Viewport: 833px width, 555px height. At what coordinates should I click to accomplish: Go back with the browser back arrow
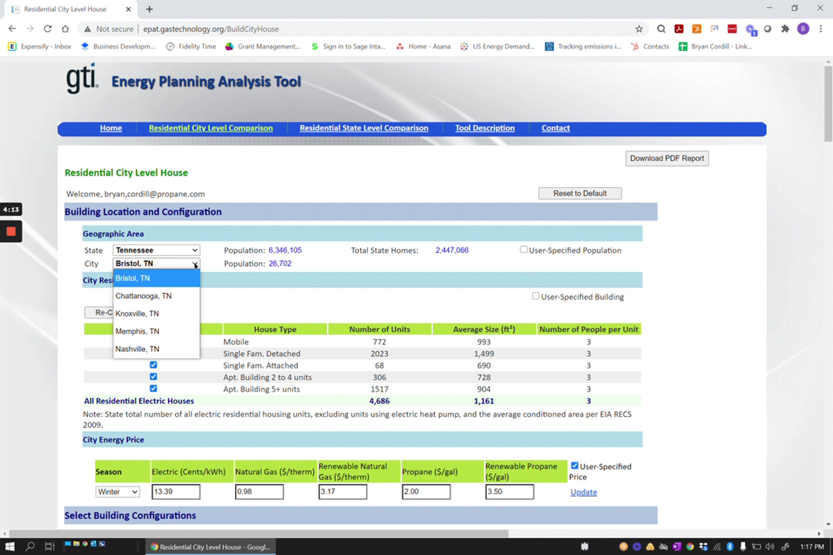point(12,29)
